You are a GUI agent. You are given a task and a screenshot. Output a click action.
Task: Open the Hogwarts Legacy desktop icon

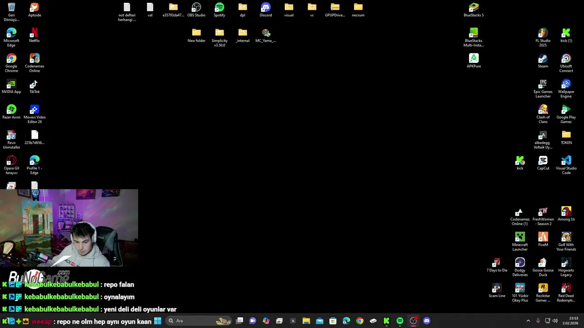(566, 267)
